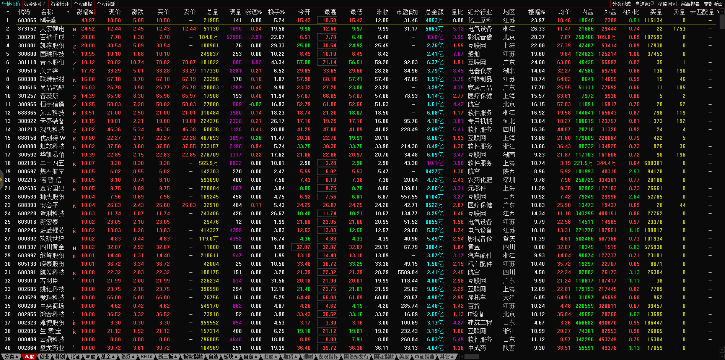Click the left arrow on the bottom scrollbar
725x360 pixels.
pos(462,357)
